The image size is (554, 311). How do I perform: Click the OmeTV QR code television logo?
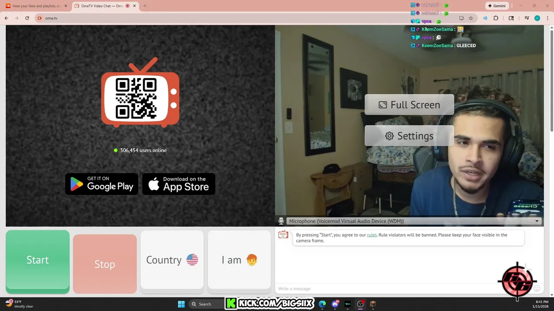coord(140,92)
